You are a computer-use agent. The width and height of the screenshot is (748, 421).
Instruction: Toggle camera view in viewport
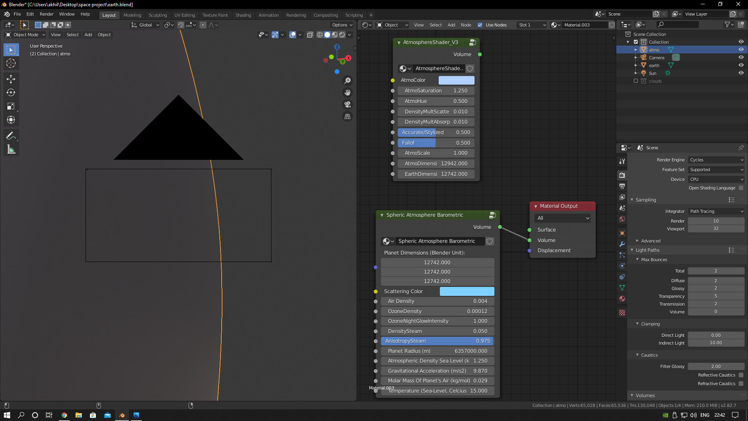coord(347,104)
